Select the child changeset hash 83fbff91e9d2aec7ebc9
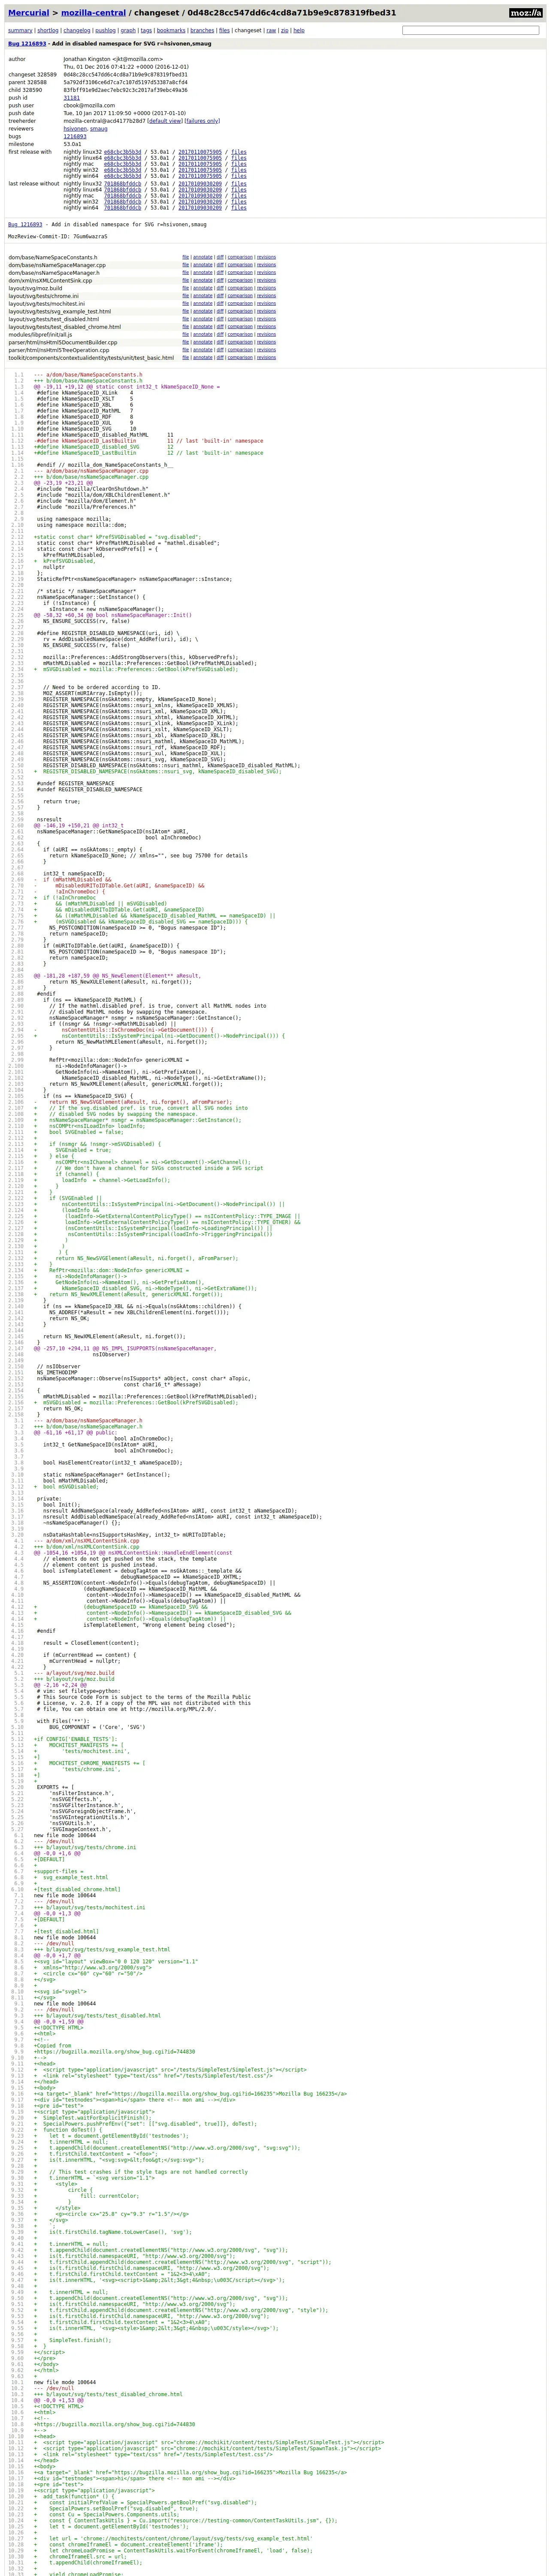 pos(125,90)
